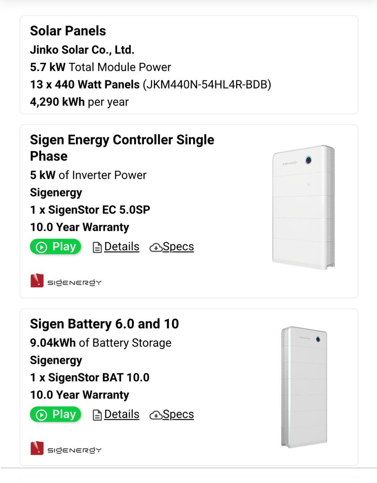Click the Sigen Battery 6.0 and 10 title
The width and height of the screenshot is (377, 483).
point(104,324)
